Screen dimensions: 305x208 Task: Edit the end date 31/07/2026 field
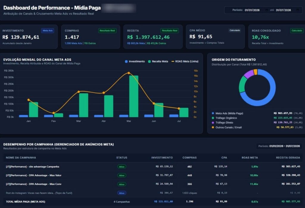coord(283,10)
